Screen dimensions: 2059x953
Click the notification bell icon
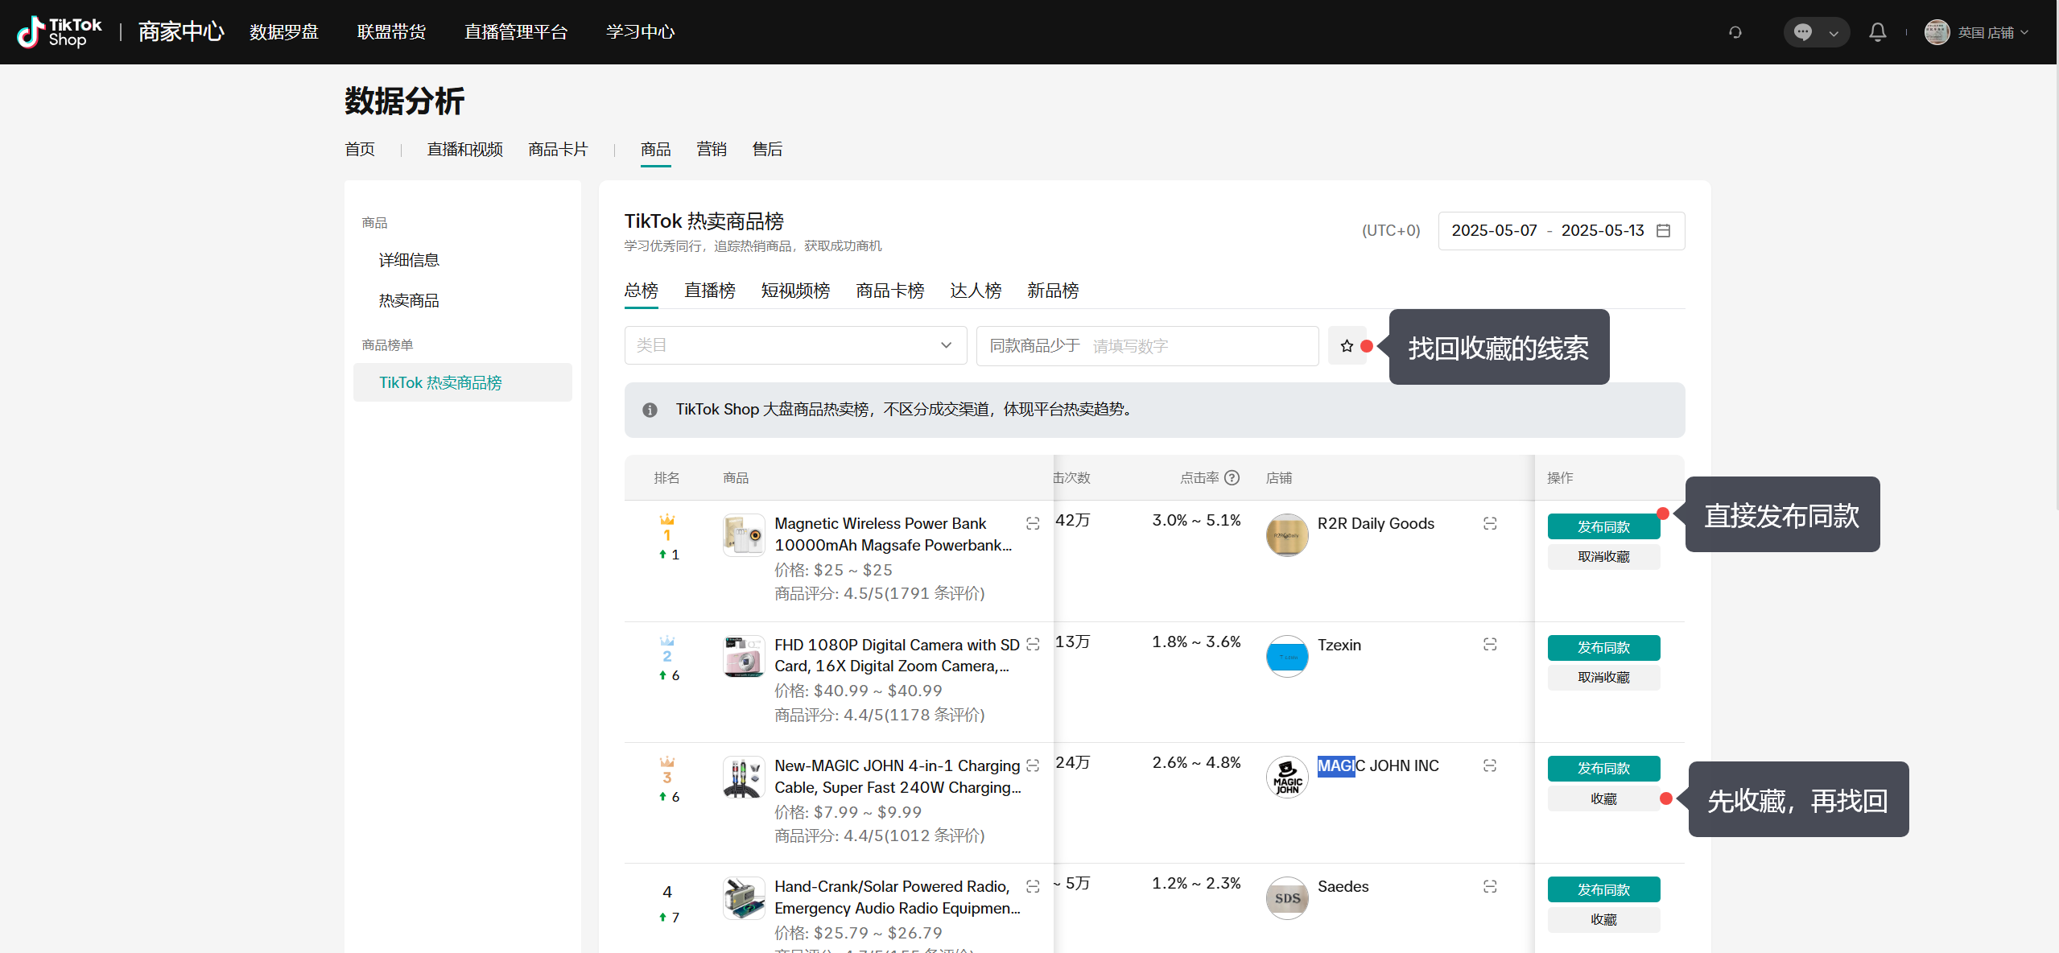1877,32
